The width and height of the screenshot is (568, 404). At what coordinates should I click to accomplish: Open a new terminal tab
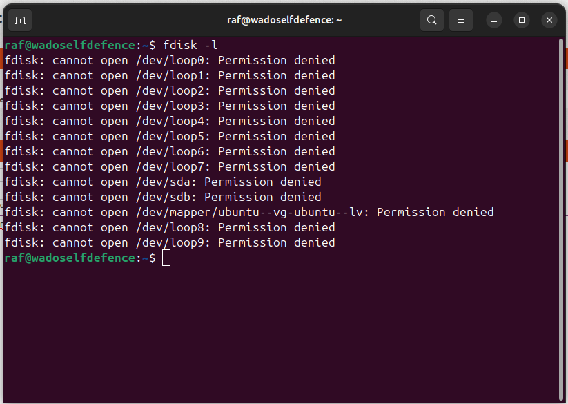click(20, 20)
